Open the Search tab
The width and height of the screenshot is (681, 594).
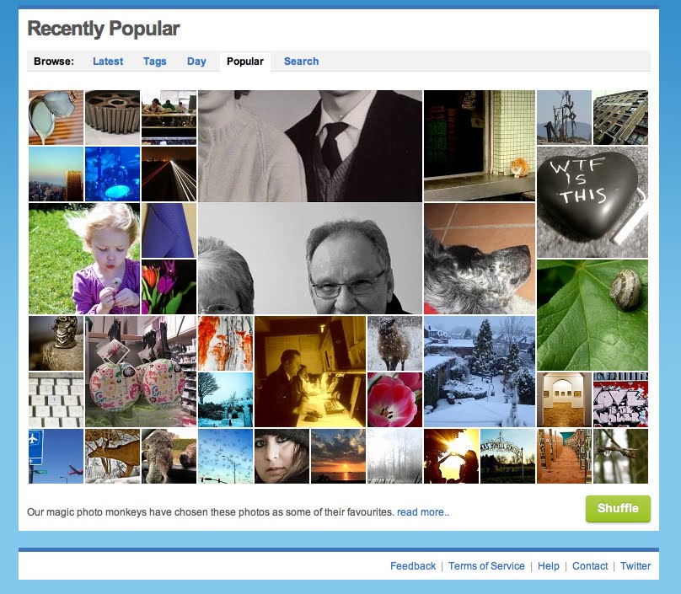tap(301, 62)
